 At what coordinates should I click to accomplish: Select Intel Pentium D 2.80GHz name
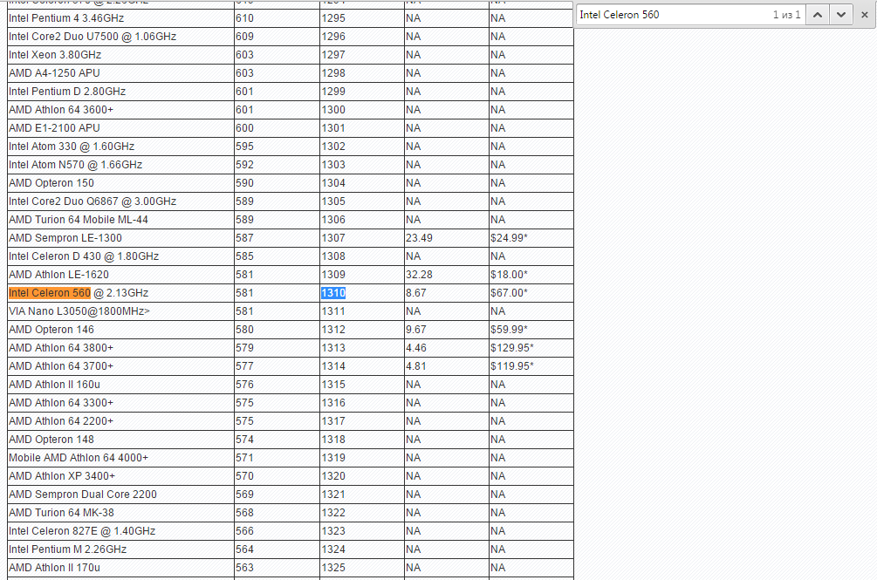[x=67, y=91]
